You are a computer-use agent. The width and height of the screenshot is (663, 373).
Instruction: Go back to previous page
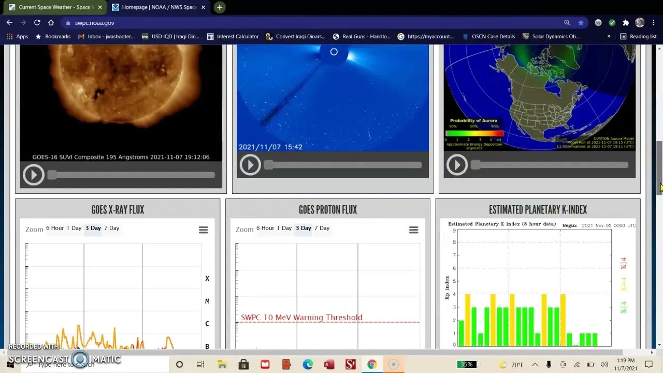coord(9,23)
